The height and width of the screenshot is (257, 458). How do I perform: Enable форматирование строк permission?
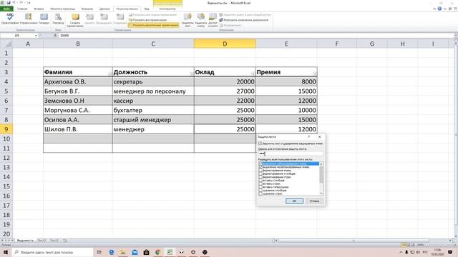point(260,177)
